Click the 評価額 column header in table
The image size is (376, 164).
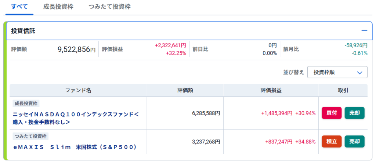(185, 90)
